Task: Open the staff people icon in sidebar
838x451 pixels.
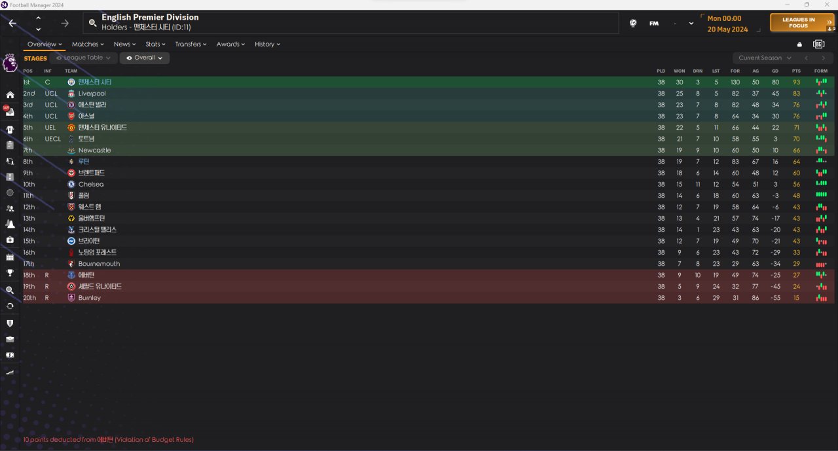Action: tap(10, 208)
